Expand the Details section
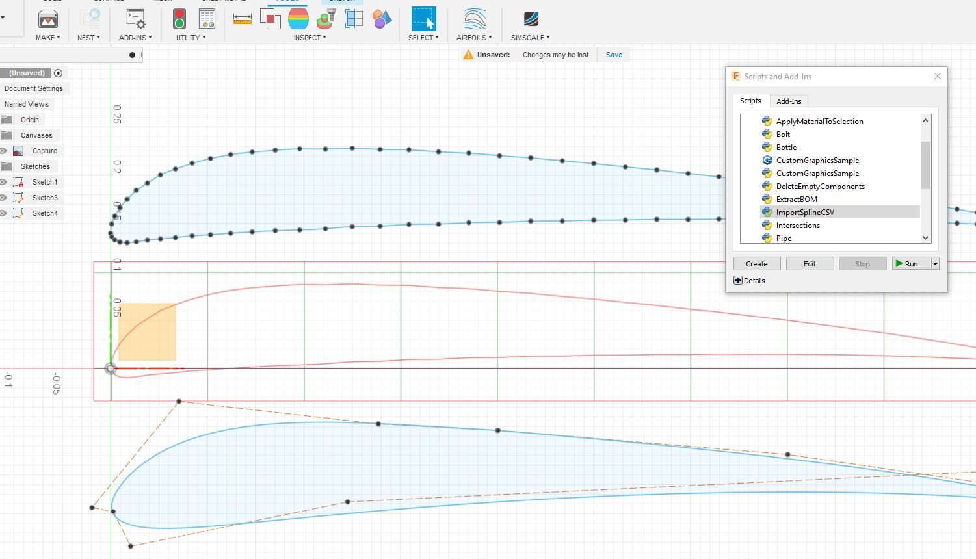 pyautogui.click(x=738, y=281)
